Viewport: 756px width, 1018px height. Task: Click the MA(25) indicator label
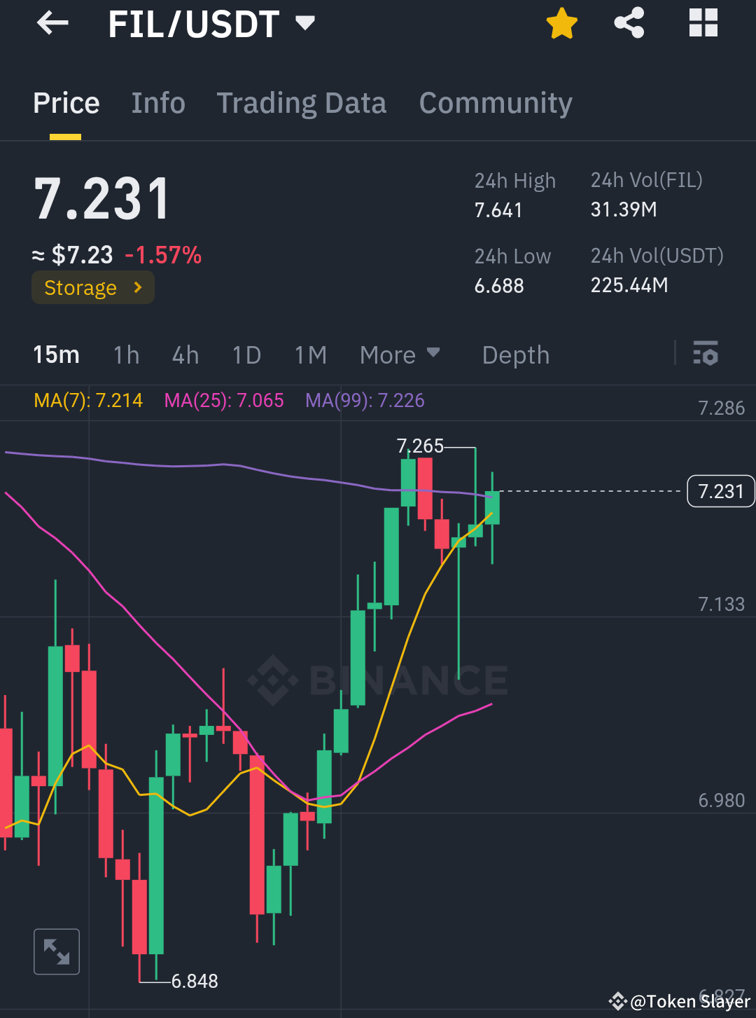click(x=223, y=400)
